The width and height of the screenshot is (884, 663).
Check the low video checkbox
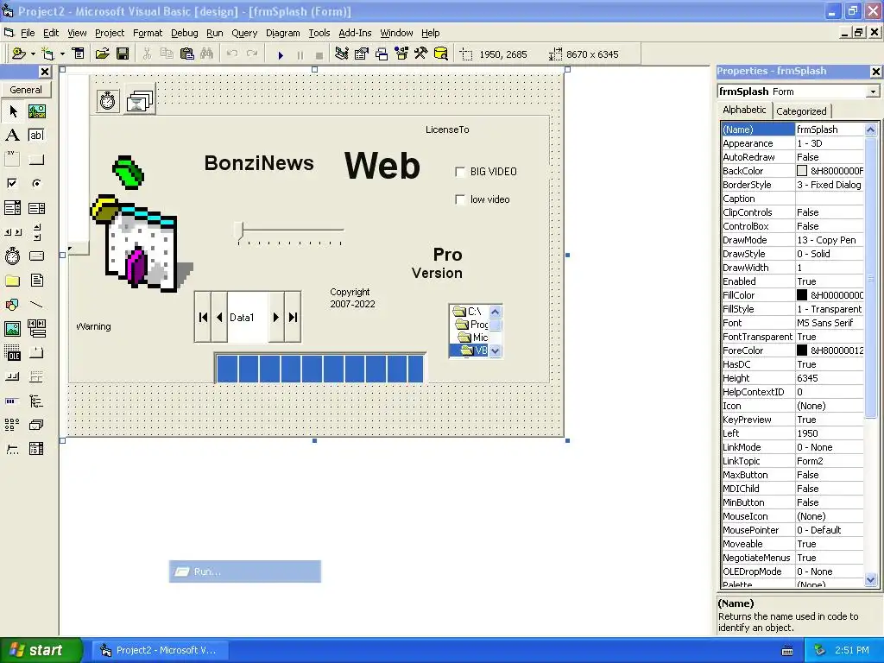(x=460, y=199)
